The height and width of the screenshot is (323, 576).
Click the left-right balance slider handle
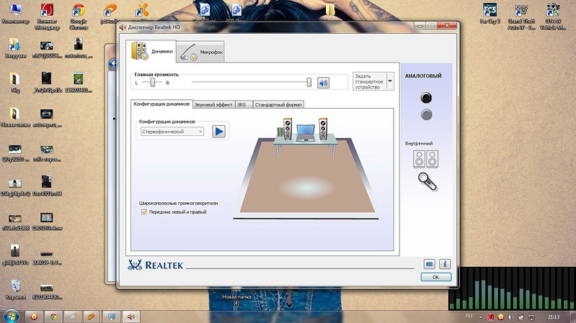tap(152, 82)
